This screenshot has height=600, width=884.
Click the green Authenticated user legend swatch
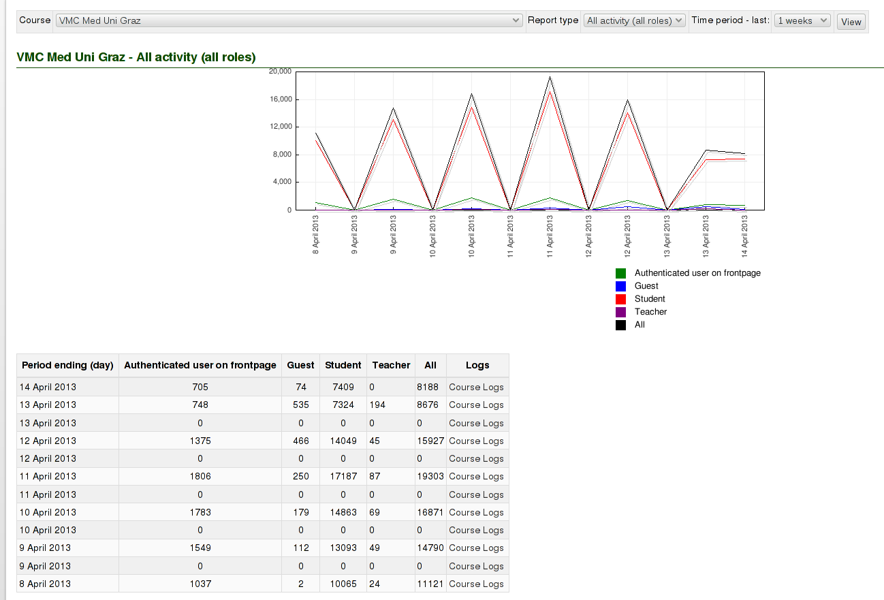620,273
